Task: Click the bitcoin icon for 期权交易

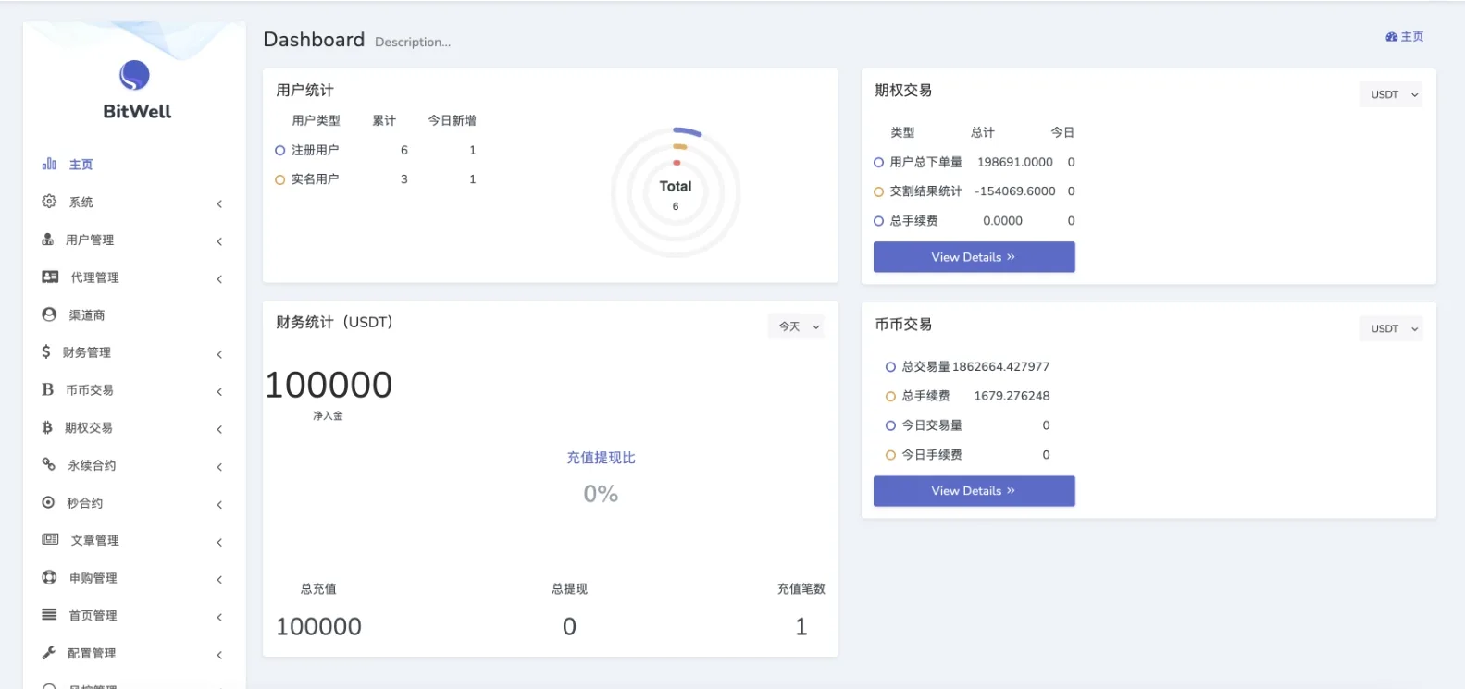Action: 47,427
